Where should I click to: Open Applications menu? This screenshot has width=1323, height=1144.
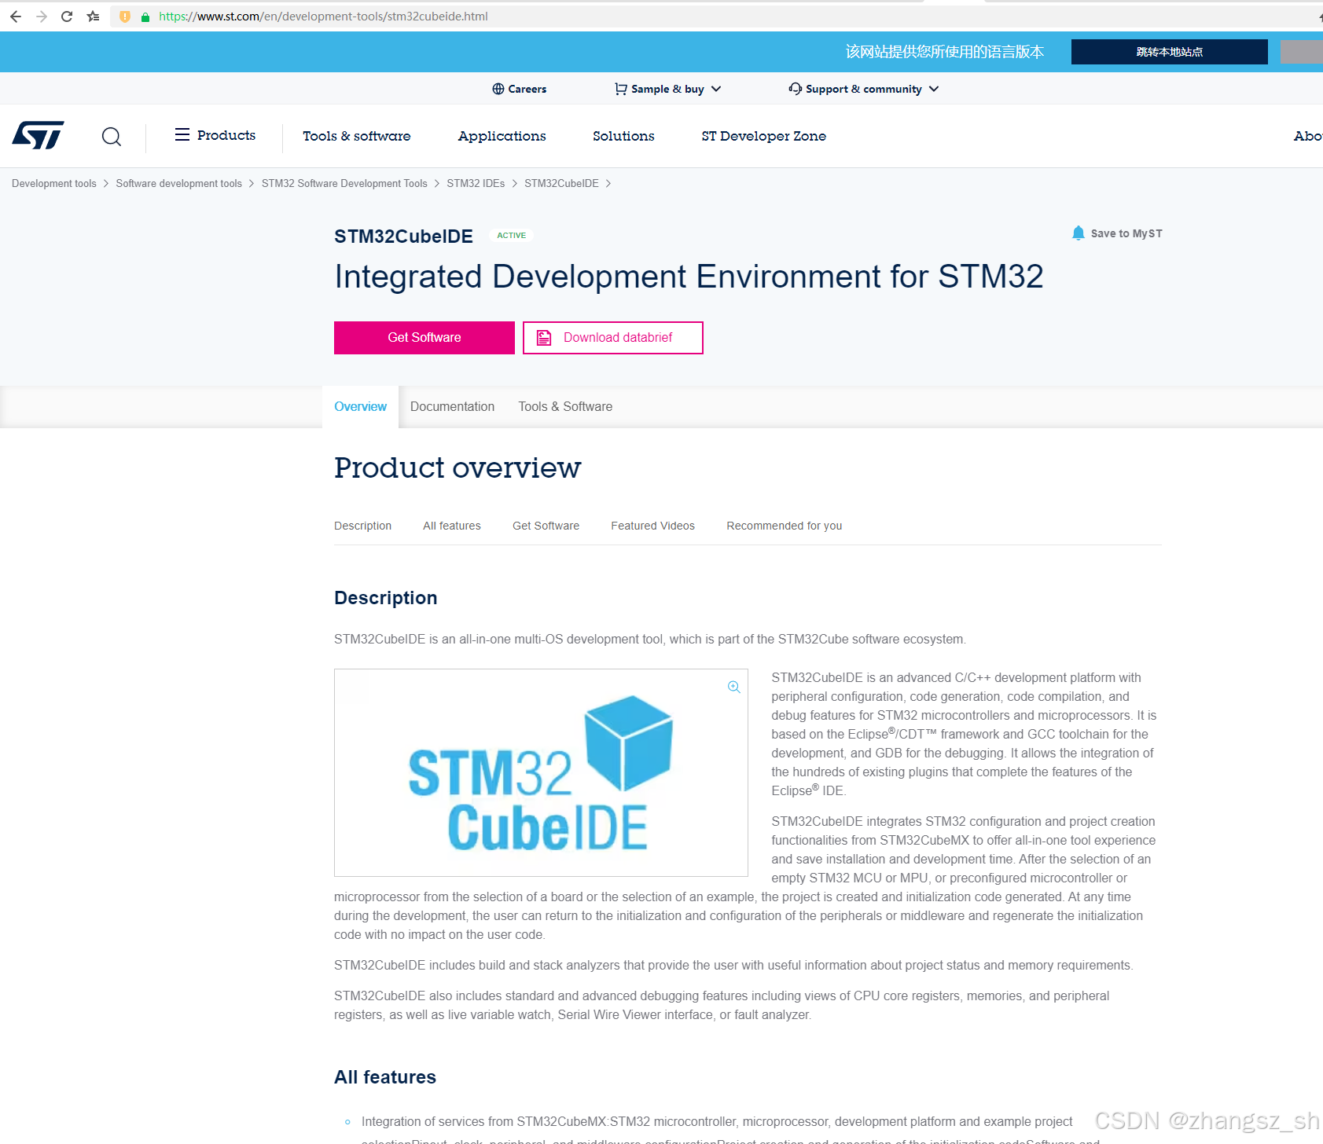[x=502, y=136]
